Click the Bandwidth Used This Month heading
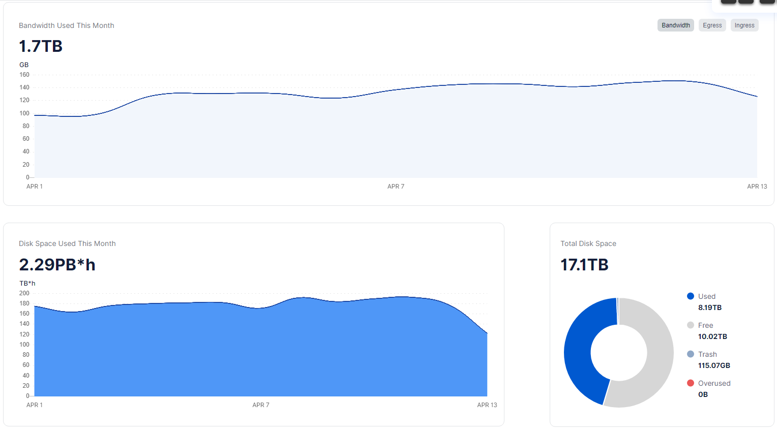The width and height of the screenshot is (777, 431). (67, 25)
